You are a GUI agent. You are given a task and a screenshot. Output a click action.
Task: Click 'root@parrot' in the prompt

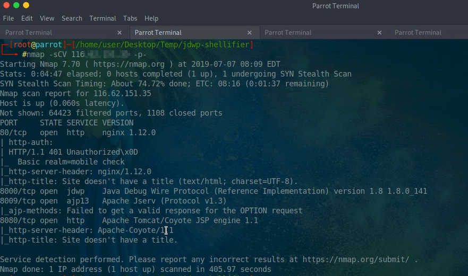(x=38, y=44)
